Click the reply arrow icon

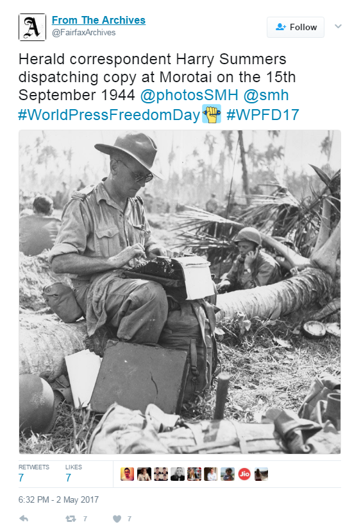[x=24, y=519]
